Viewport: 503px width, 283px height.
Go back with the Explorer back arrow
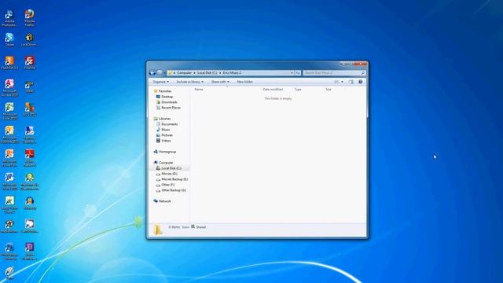(x=152, y=73)
